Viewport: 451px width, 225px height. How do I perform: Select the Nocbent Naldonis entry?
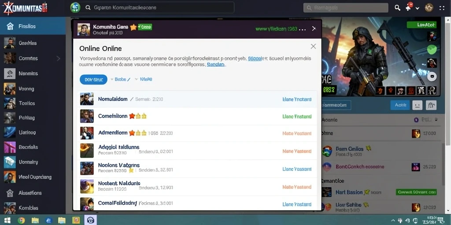[197, 186]
